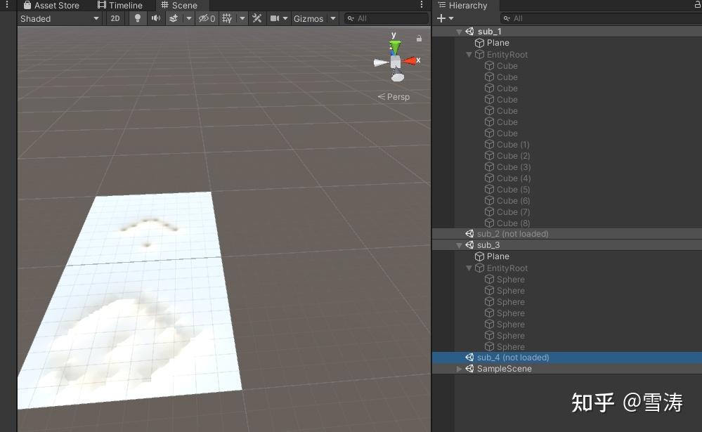Open Gizmos dropdown arrow
This screenshot has width=702, height=432.
coord(332,18)
